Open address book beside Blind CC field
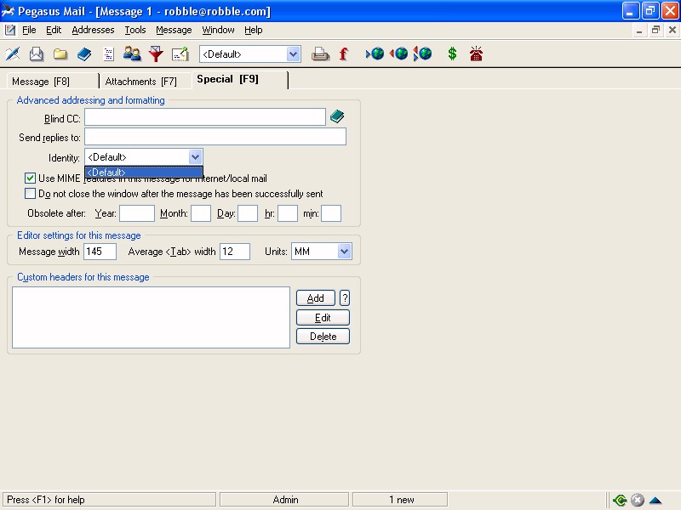 tap(337, 116)
